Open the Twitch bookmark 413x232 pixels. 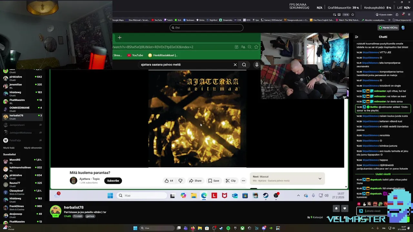[x=168, y=20]
